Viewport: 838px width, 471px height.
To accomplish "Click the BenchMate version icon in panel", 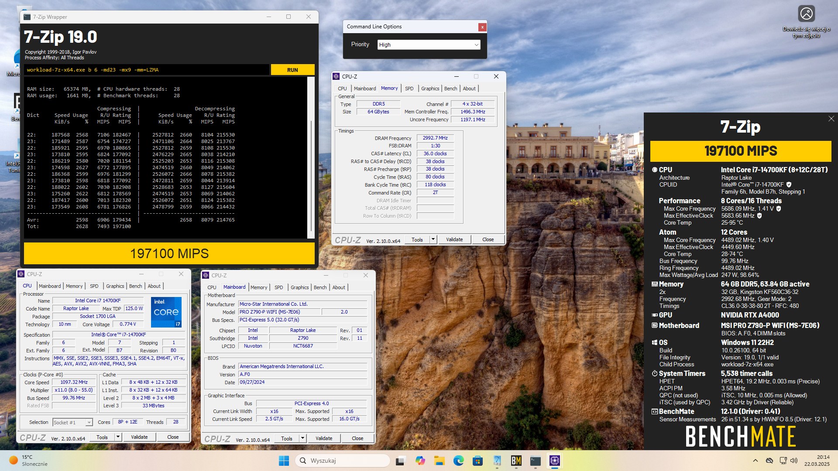I will [655, 411].
